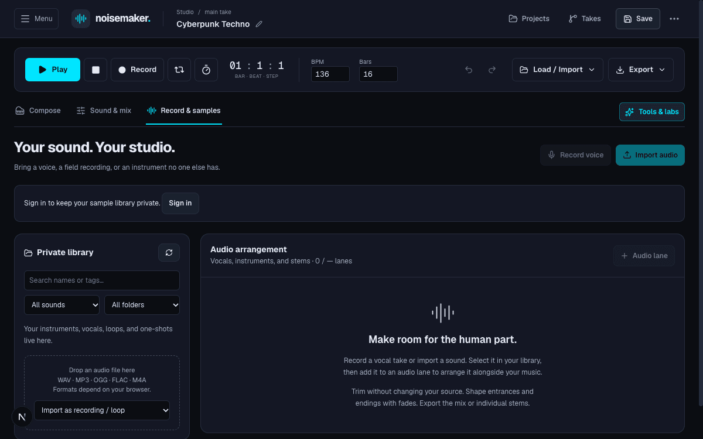
Task: Click the Search names or tags field
Action: coord(102,280)
